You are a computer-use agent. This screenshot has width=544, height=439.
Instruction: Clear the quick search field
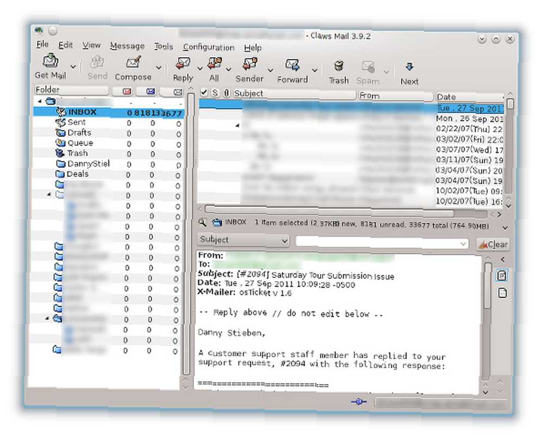493,245
